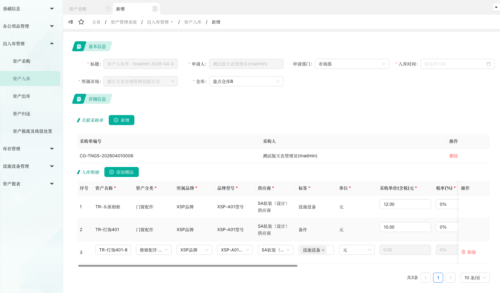Open the 10 条/页 page size dropdown
Screen dimensions: 500x293
click(x=475, y=278)
